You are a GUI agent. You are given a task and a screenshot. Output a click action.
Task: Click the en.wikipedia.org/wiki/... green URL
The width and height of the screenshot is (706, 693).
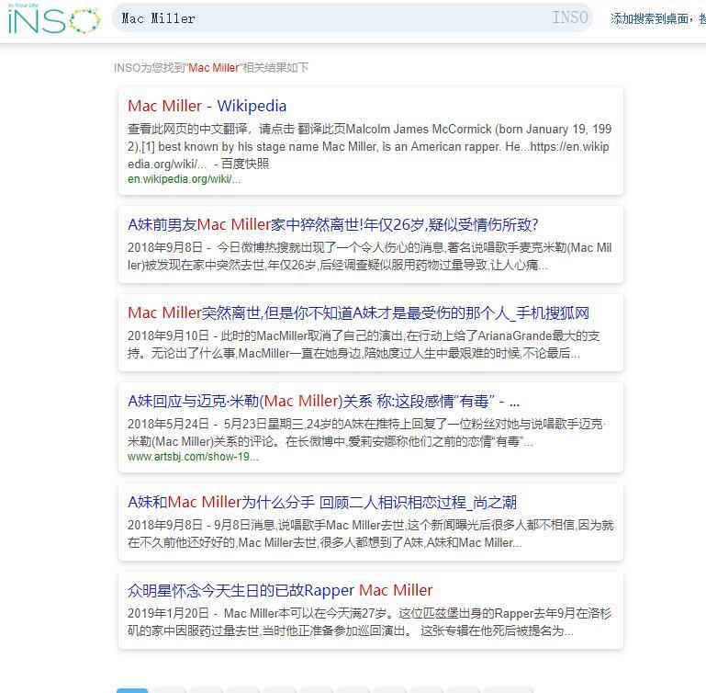point(185,179)
